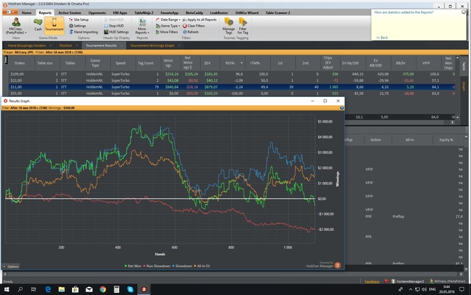Open the TableNinja 2 tab
Viewport: 471px width, 295px height.
click(x=144, y=13)
